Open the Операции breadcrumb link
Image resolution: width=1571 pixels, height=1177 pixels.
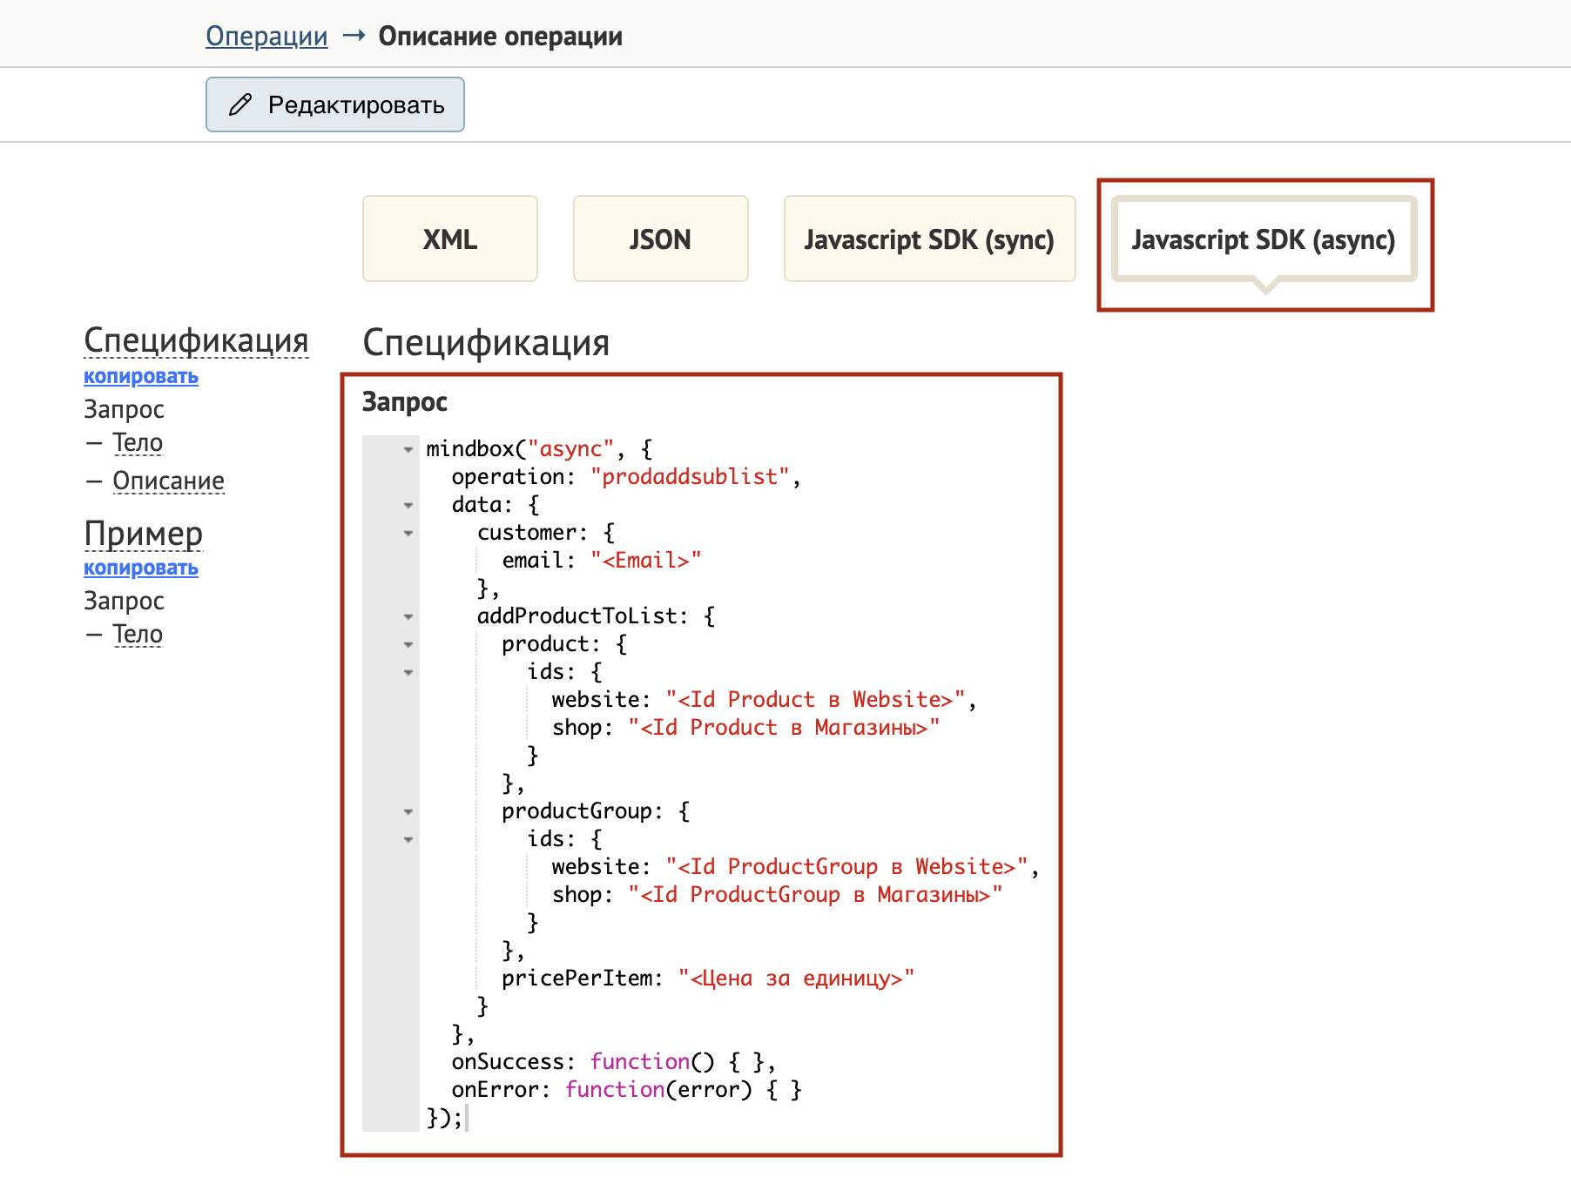click(266, 37)
